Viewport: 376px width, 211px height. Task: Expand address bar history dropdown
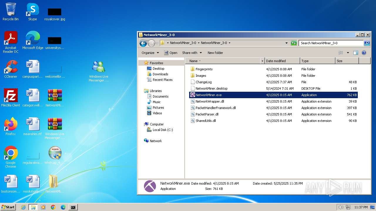click(286, 43)
